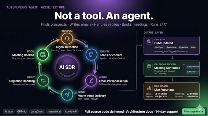Select "GPT-4o · Not template spam" text

113,84
